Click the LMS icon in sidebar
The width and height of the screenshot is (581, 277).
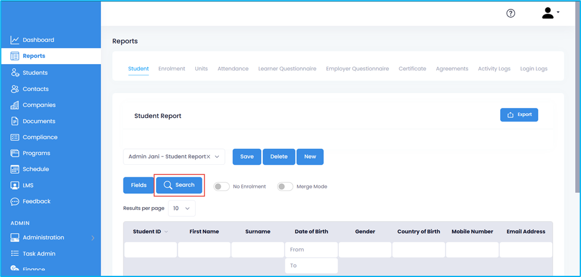point(15,185)
